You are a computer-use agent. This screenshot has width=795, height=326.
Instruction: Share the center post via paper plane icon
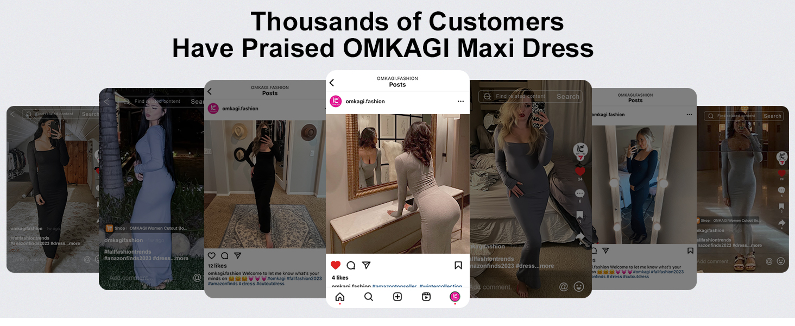[366, 265]
